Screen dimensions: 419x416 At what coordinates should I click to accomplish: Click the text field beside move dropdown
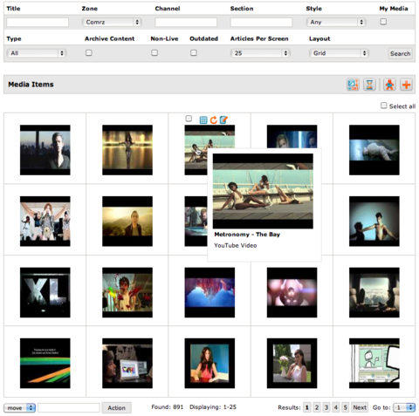(69, 408)
